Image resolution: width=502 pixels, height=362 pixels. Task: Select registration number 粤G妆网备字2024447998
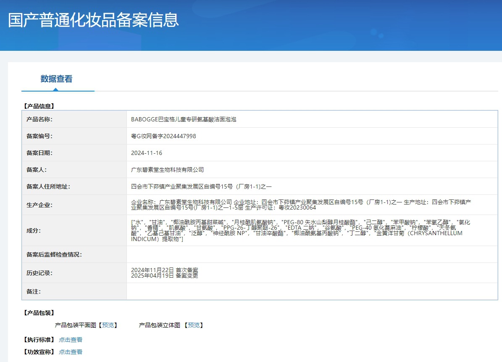coord(163,136)
